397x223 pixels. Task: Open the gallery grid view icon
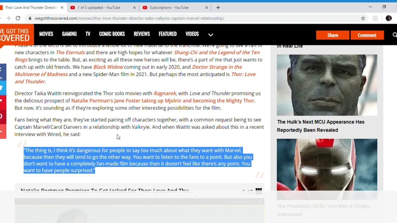click(259, 191)
